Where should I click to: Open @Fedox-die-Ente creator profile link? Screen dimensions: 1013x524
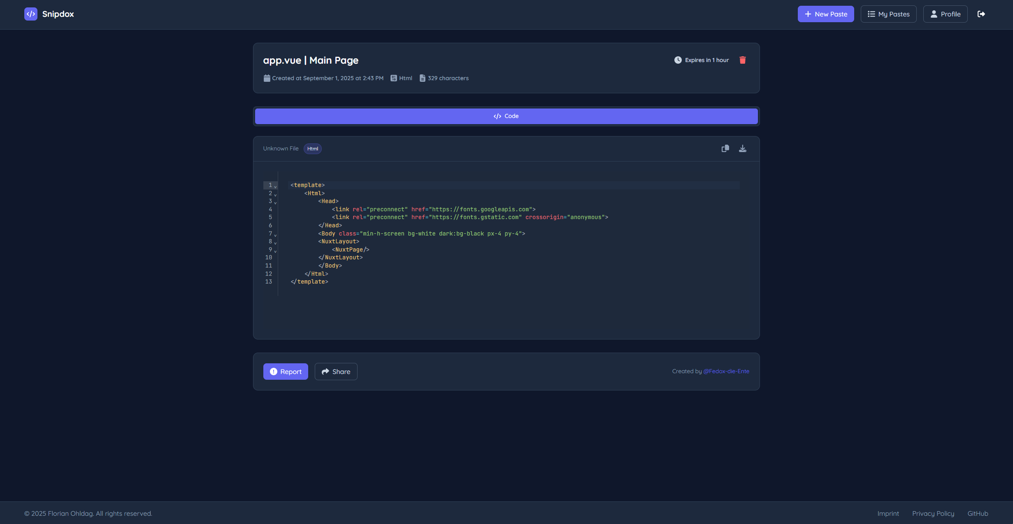(x=726, y=371)
